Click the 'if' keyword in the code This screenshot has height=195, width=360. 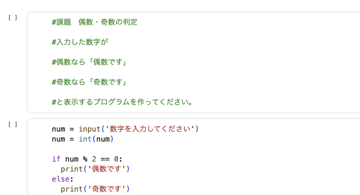pyautogui.click(x=56, y=159)
